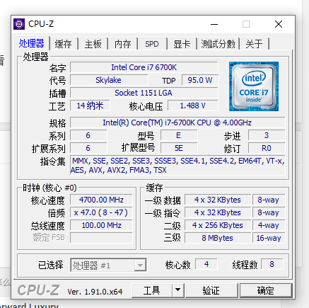Open the SPD tab
Screen dimensions: 309x308
(x=152, y=44)
